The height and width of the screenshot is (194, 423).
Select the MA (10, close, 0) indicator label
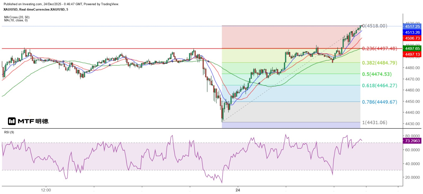coord(16,20)
